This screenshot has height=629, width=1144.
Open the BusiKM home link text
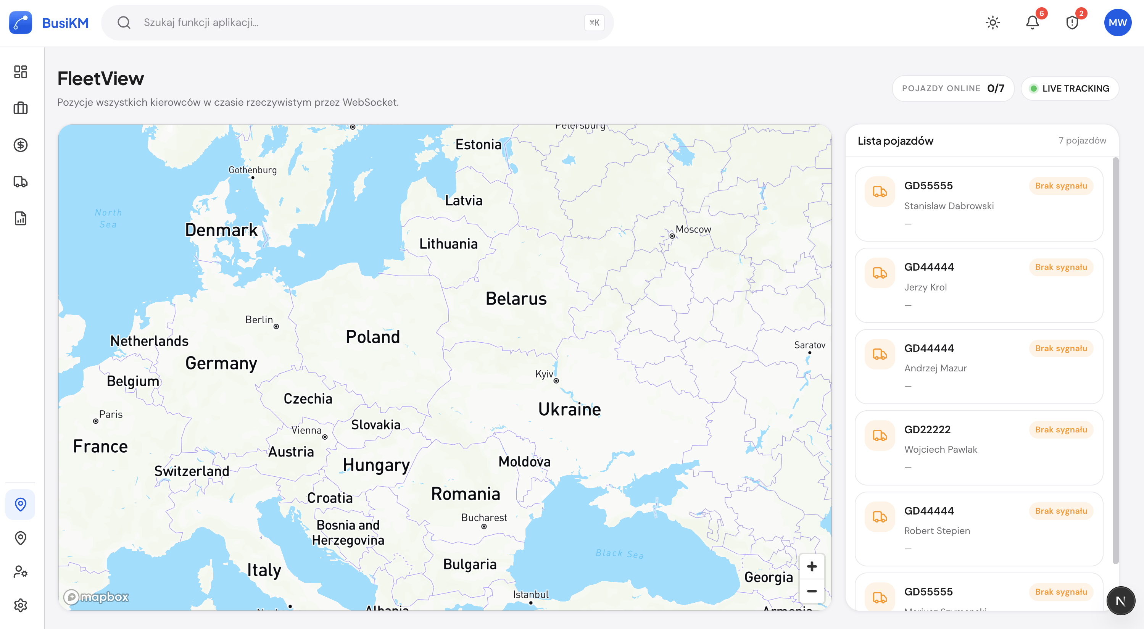pos(65,23)
